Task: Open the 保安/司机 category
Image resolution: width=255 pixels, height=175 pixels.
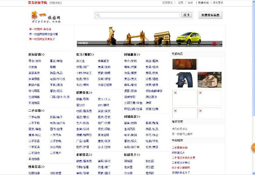Action: point(104,129)
